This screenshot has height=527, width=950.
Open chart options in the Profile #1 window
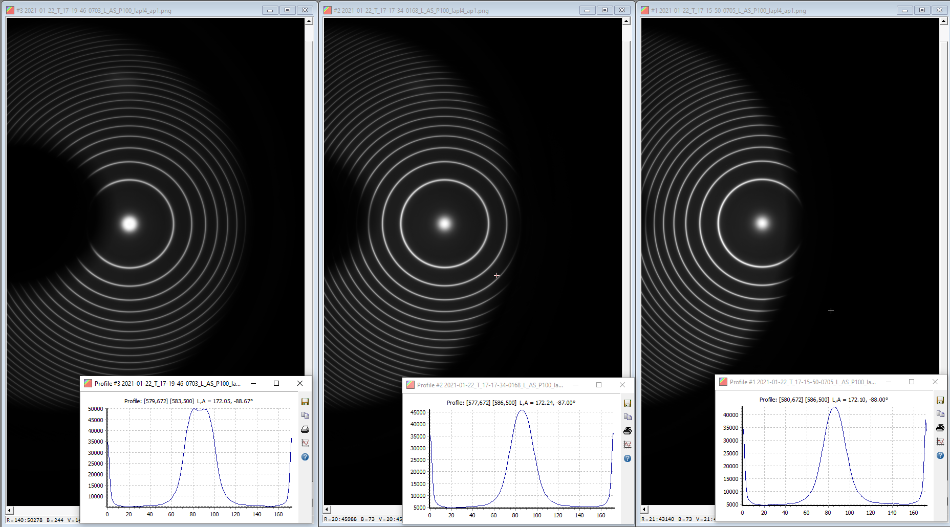(x=940, y=442)
